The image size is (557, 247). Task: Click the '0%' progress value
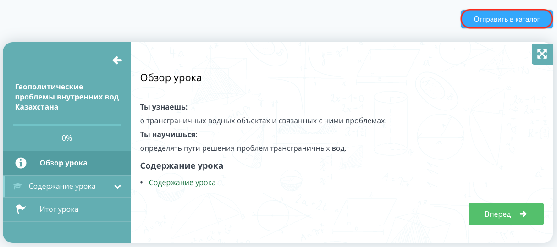tap(67, 138)
